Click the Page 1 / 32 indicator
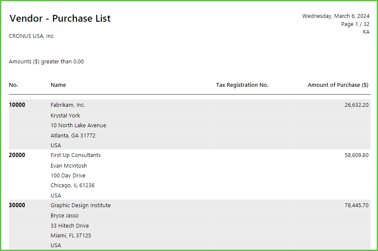 (355, 24)
